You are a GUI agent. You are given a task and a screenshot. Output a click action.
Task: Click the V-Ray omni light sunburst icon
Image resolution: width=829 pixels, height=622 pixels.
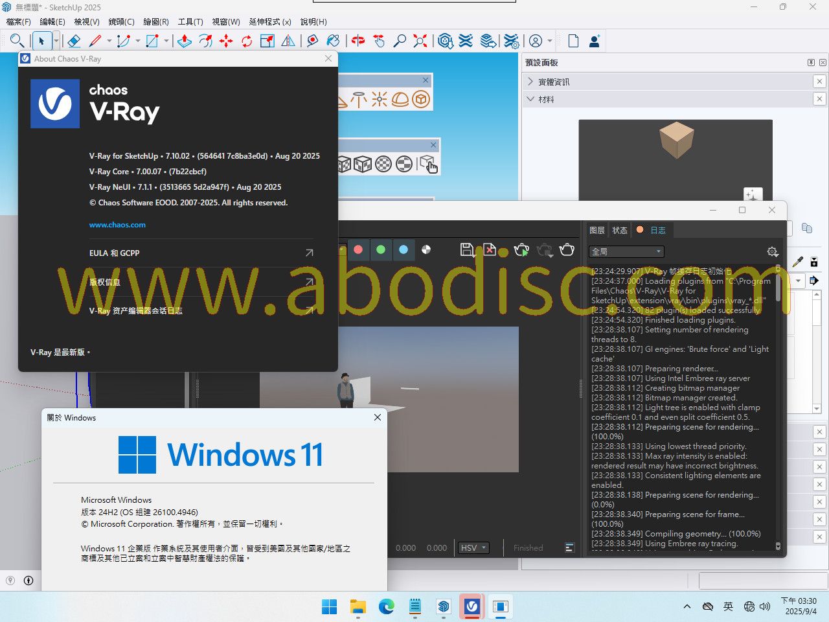tap(380, 100)
